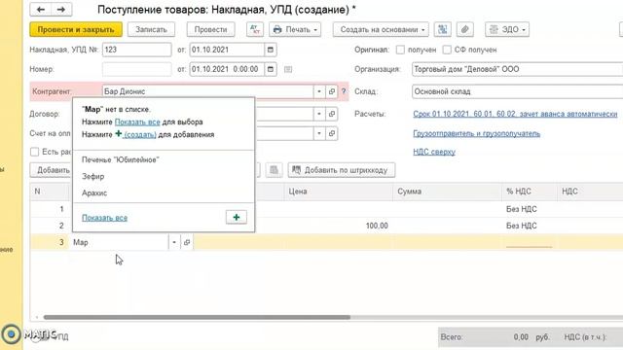Click the НДС сверху link
This screenshot has height=350, width=623.
[434, 152]
